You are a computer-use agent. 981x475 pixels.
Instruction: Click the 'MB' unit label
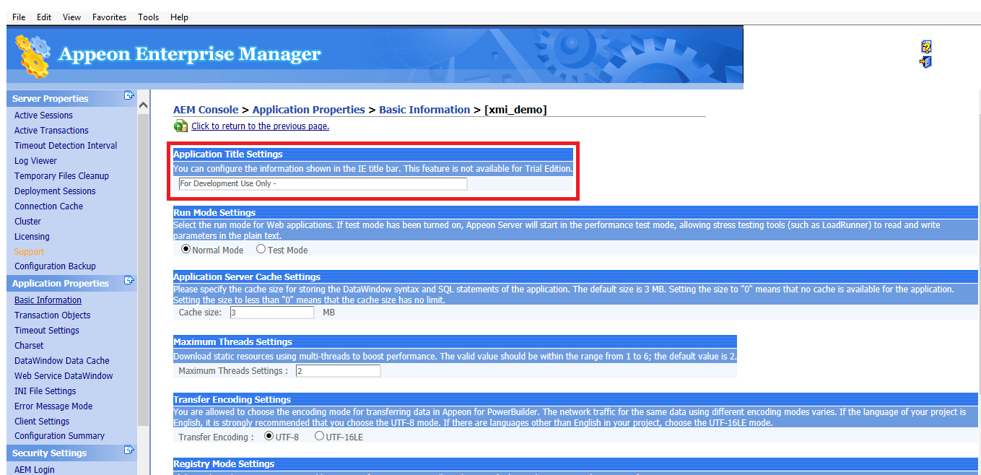328,313
